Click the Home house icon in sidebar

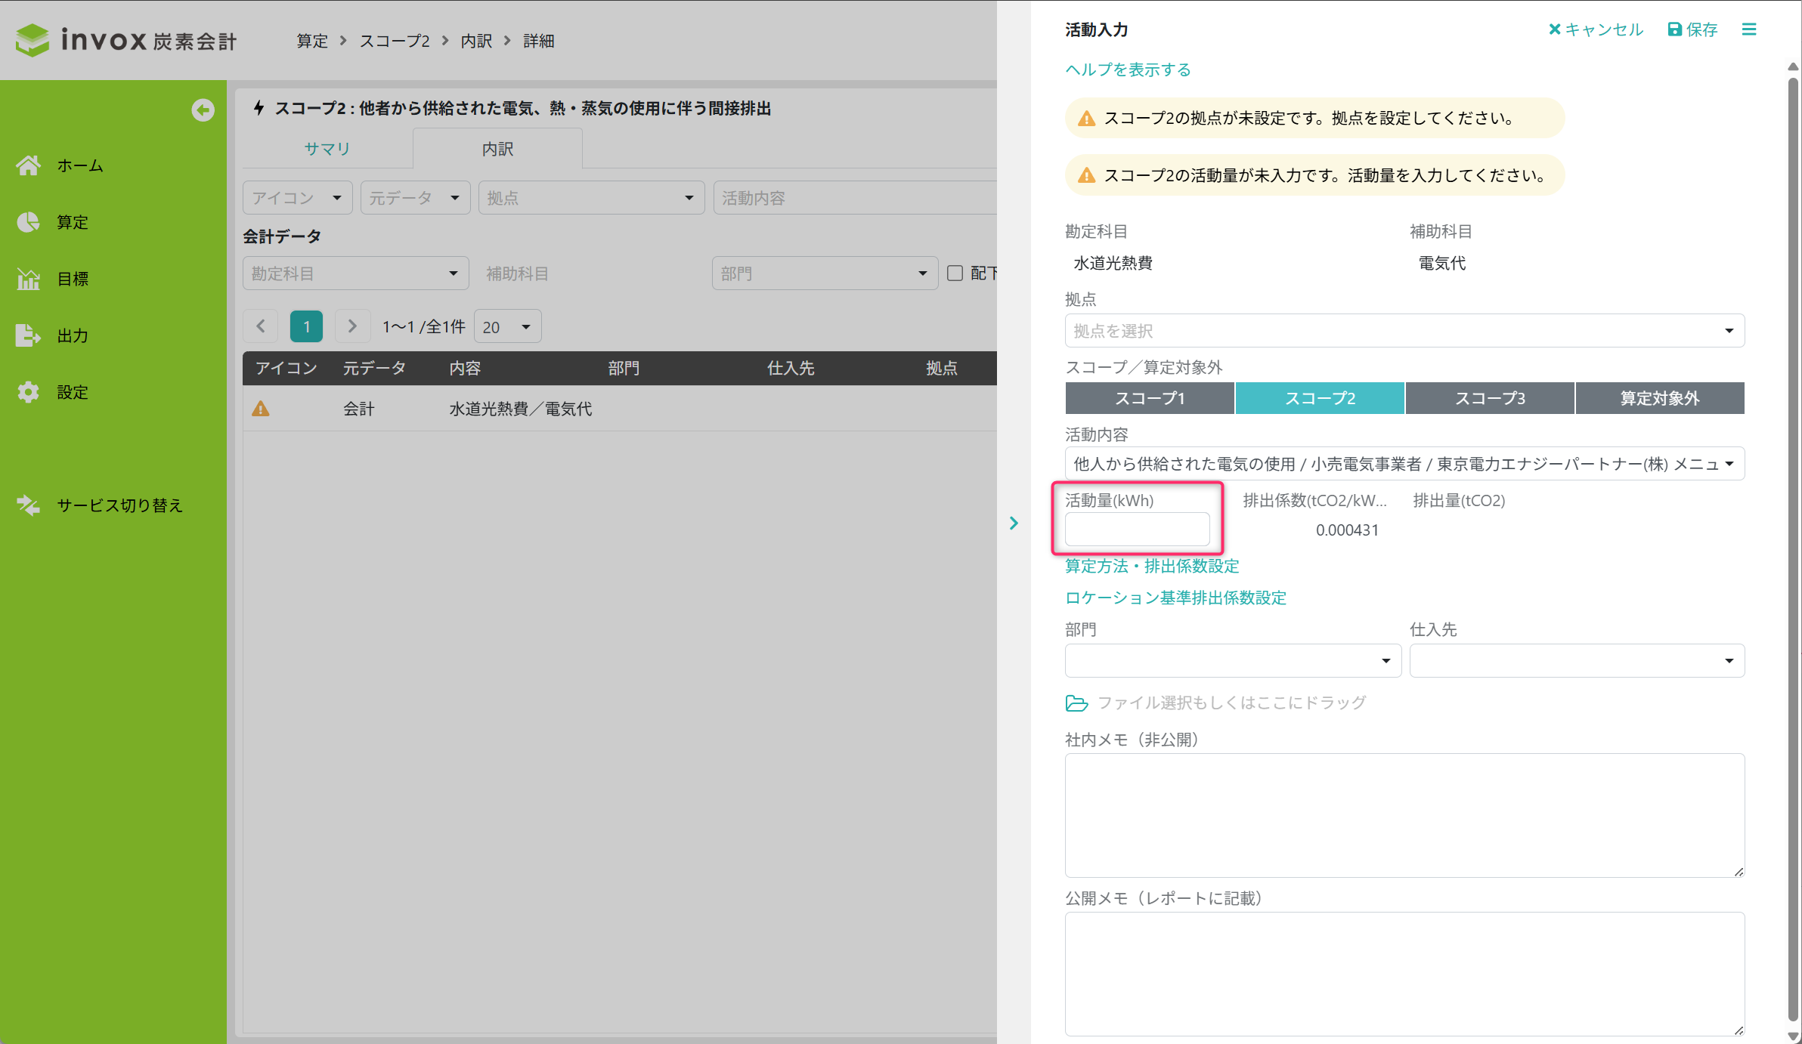tap(29, 165)
